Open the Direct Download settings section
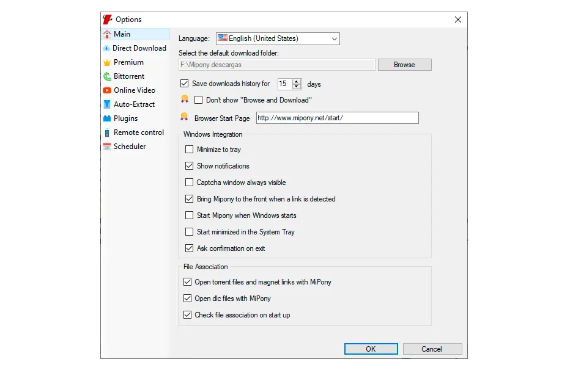Image resolution: width=570 pixels, height=373 pixels. coord(136,48)
